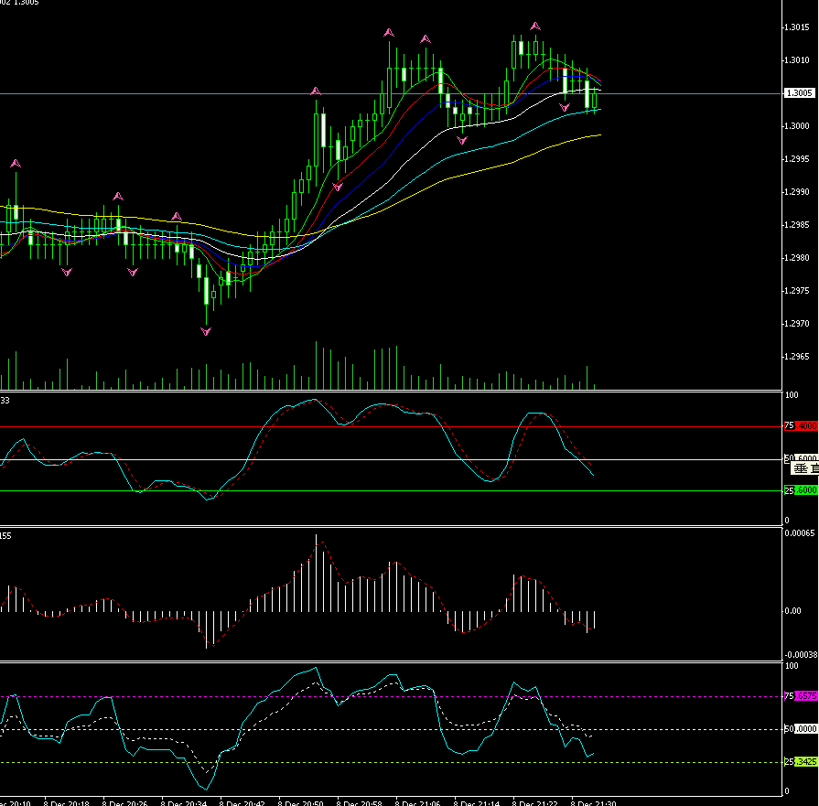The image size is (819, 806).
Task: Select the rightmost down fractal arrow near the last candles
Action: tap(565, 108)
